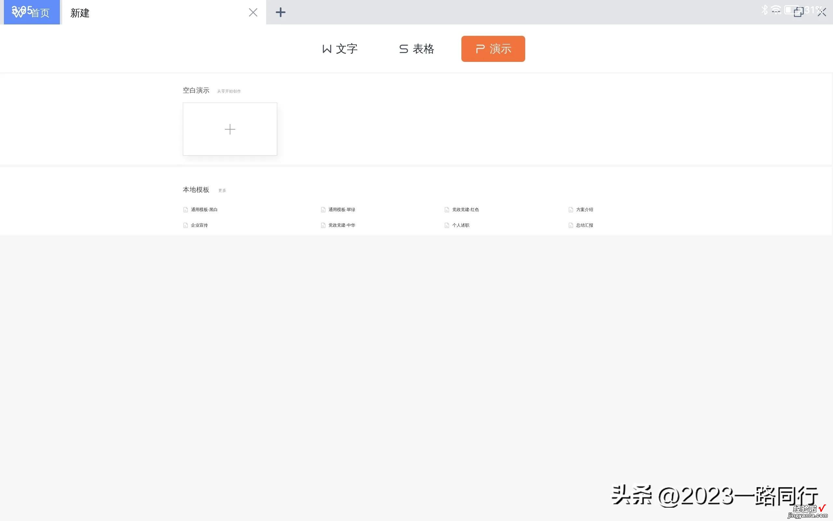Viewport: 833px width, 521px height.
Task: Open template 党政党建-中华
Action: coord(342,225)
